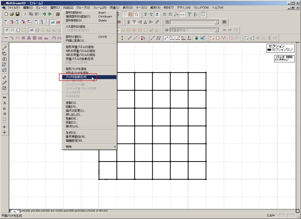
Task: Choose 部材追加(A) from the menu
Action: click(x=89, y=13)
